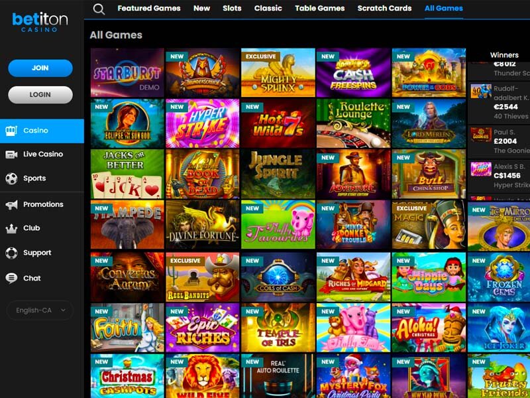530x398 pixels.
Task: Click the Support lifebuoy icon
Action: pos(11,253)
